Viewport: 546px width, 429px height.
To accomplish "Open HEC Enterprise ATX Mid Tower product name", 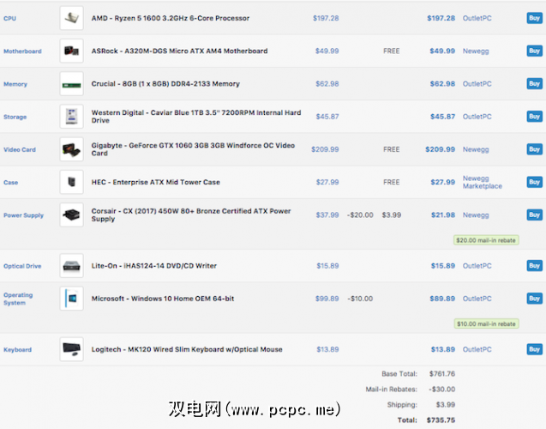I will coord(156,182).
